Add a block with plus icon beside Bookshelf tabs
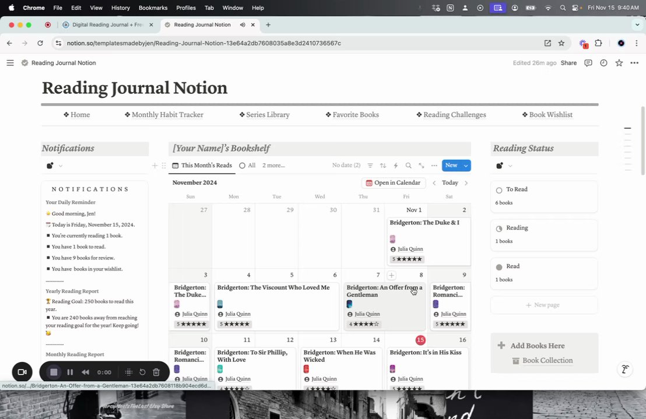Screen dimensions: 646x419 pos(155,166)
